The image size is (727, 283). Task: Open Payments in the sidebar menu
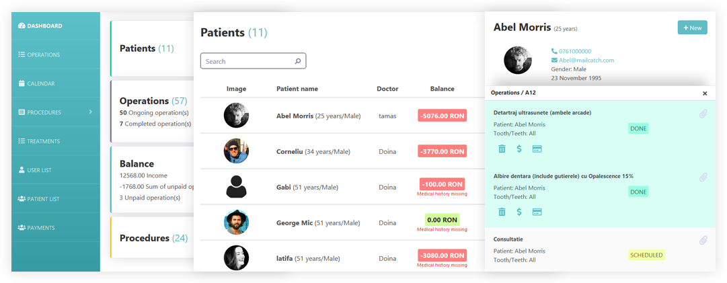[x=40, y=228]
